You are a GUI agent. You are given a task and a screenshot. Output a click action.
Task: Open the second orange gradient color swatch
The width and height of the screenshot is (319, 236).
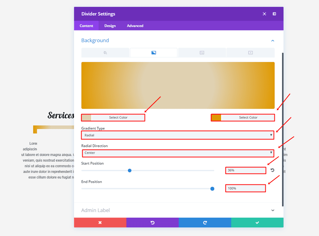point(216,118)
